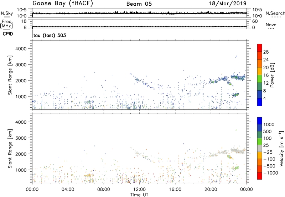Screen dimensions: 285x197
Task: Click the light green 12–16 dB power colorbar segment
Action: pos(260,79)
